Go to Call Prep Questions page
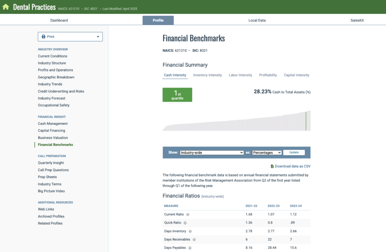This screenshot has width=386, height=252. (53, 170)
